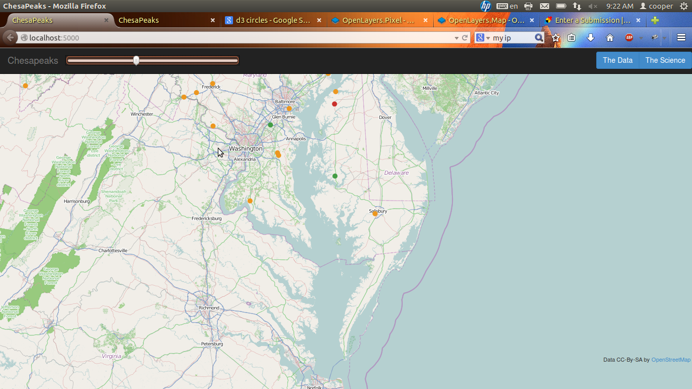Click the orange marker northeast of Fredericksburg
The image size is (692, 389).
coord(250,201)
